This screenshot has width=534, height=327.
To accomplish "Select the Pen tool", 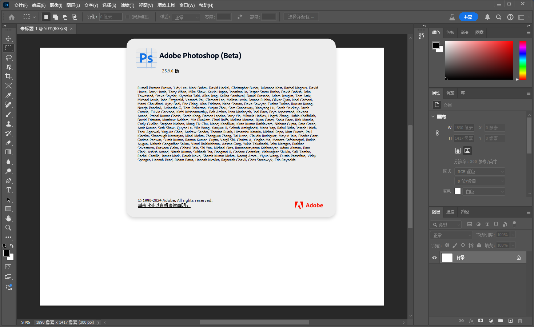I will (8, 180).
